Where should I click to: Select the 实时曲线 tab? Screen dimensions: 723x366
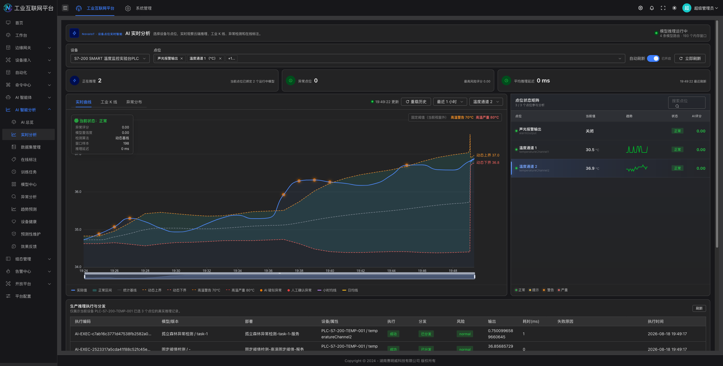84,102
